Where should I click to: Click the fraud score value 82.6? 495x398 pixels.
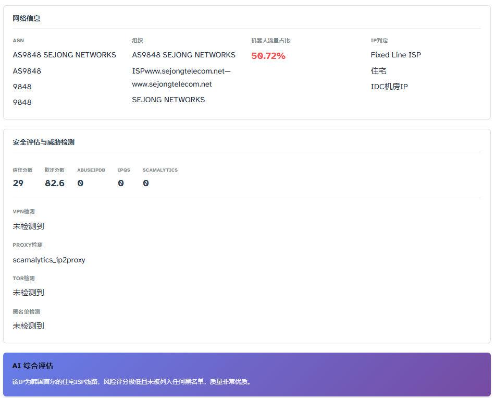coord(55,183)
